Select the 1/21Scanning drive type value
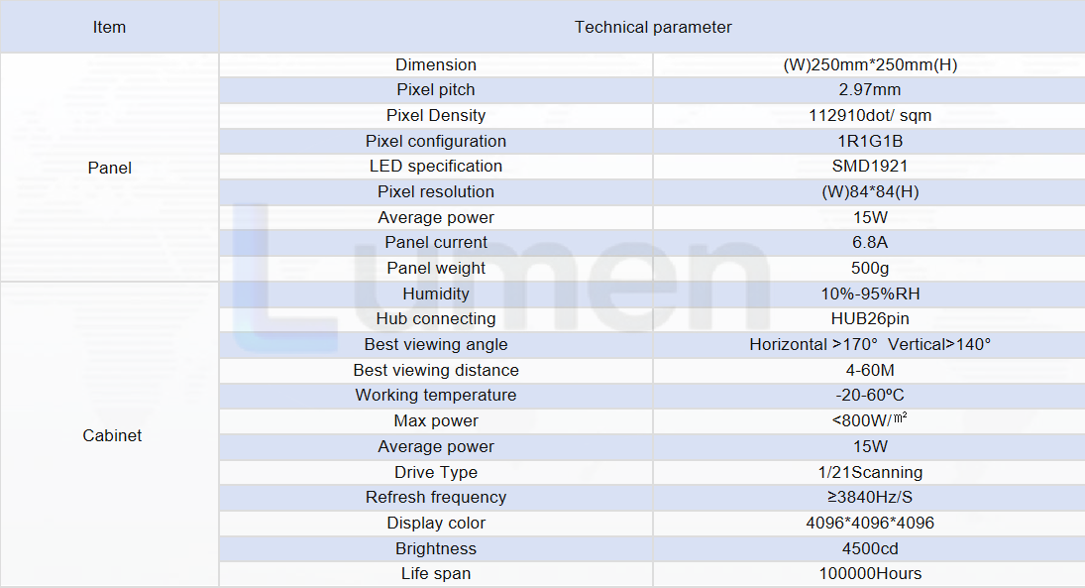 click(x=870, y=472)
